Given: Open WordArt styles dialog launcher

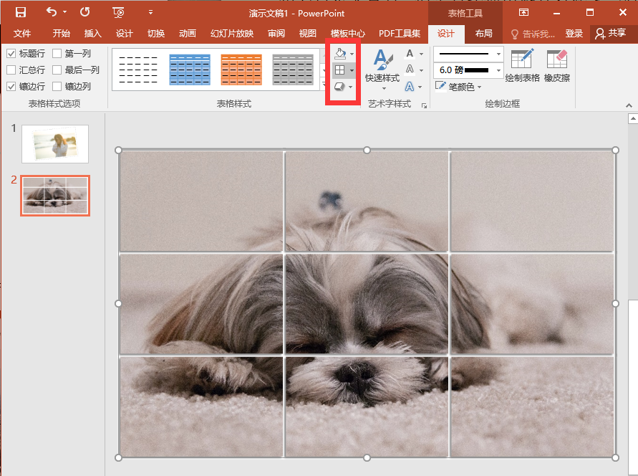Looking at the screenshot, I should tap(424, 105).
